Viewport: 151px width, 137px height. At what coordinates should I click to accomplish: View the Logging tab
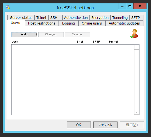68,23
